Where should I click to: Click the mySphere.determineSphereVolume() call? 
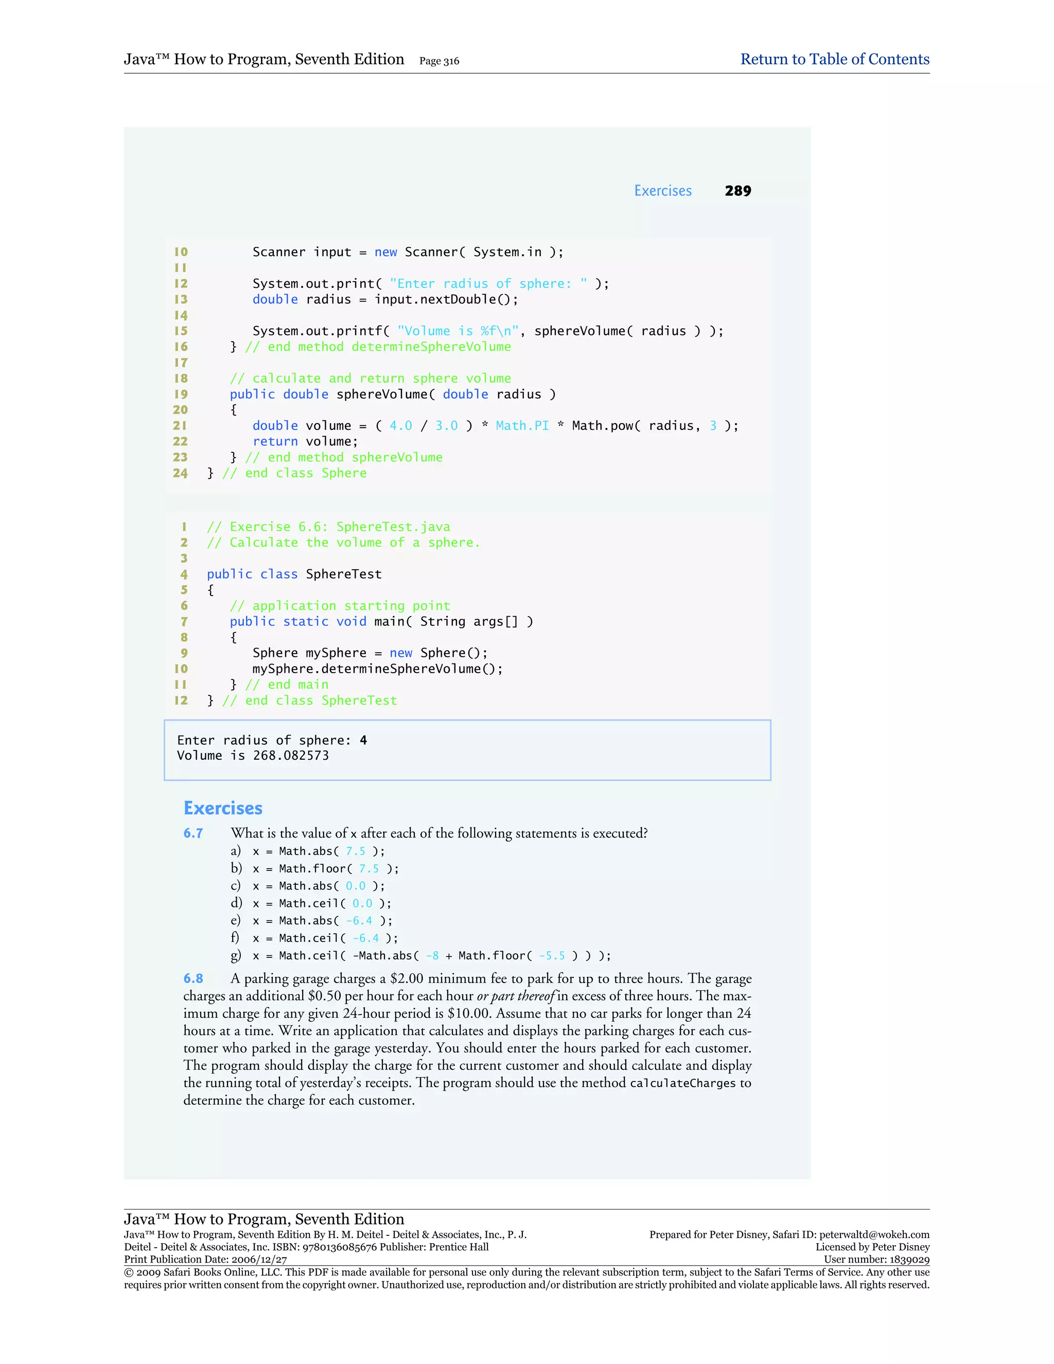pyautogui.click(x=377, y=669)
